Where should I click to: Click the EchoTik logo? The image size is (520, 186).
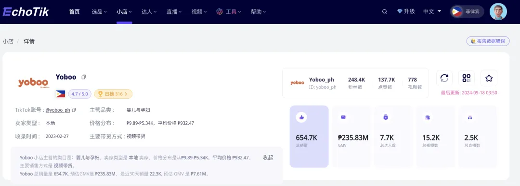pos(26,12)
